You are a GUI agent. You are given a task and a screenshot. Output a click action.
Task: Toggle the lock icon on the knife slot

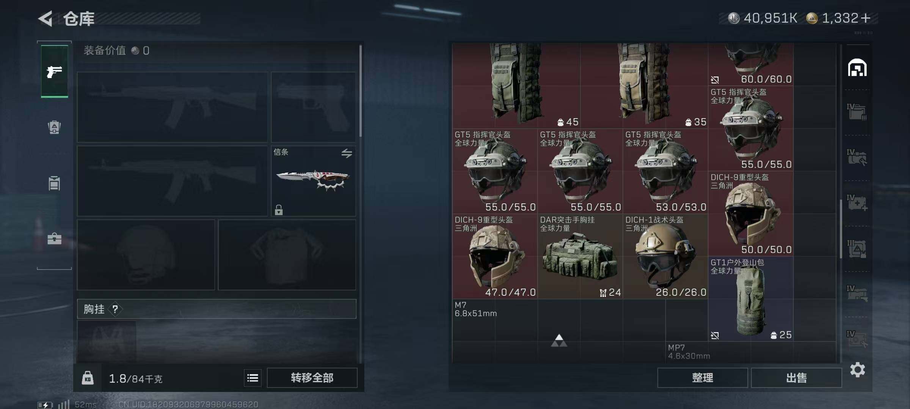click(x=279, y=210)
